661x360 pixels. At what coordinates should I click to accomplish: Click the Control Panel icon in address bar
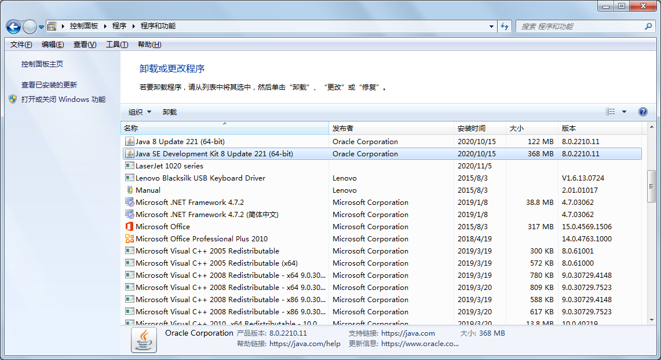(52, 26)
